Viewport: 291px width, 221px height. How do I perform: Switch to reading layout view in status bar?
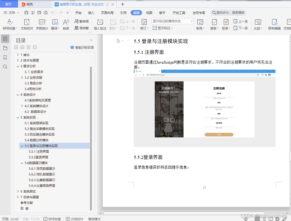271,219
